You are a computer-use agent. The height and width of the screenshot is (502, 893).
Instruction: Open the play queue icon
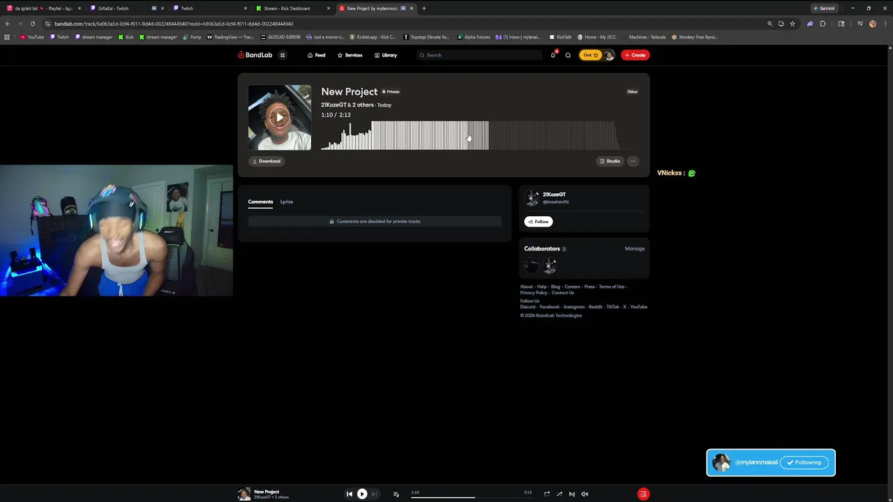pyautogui.click(x=396, y=494)
